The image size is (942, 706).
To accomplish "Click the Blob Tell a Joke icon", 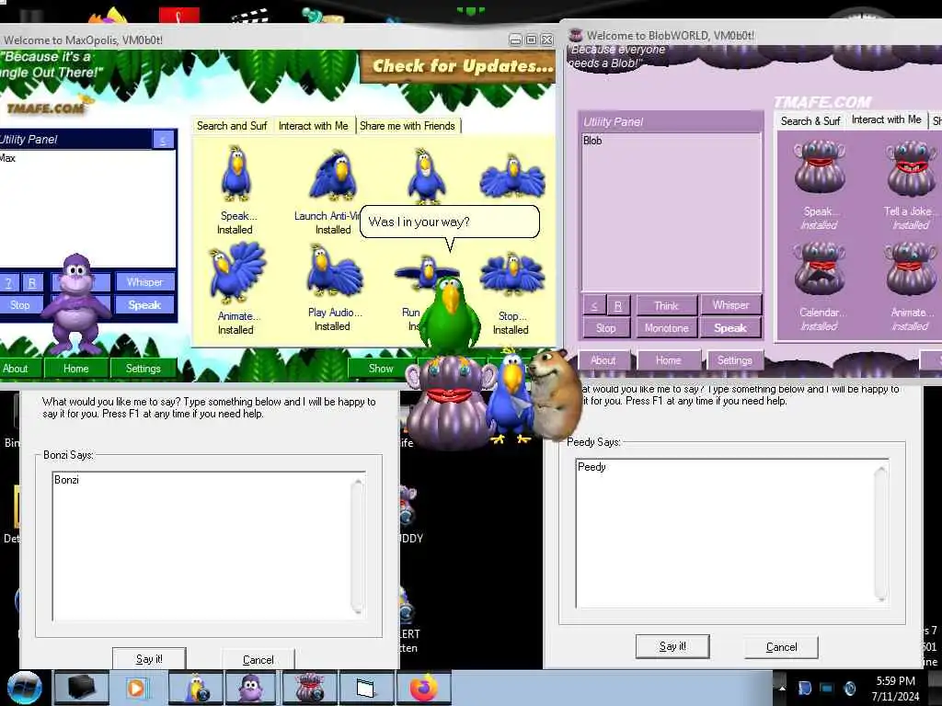I will point(911,168).
